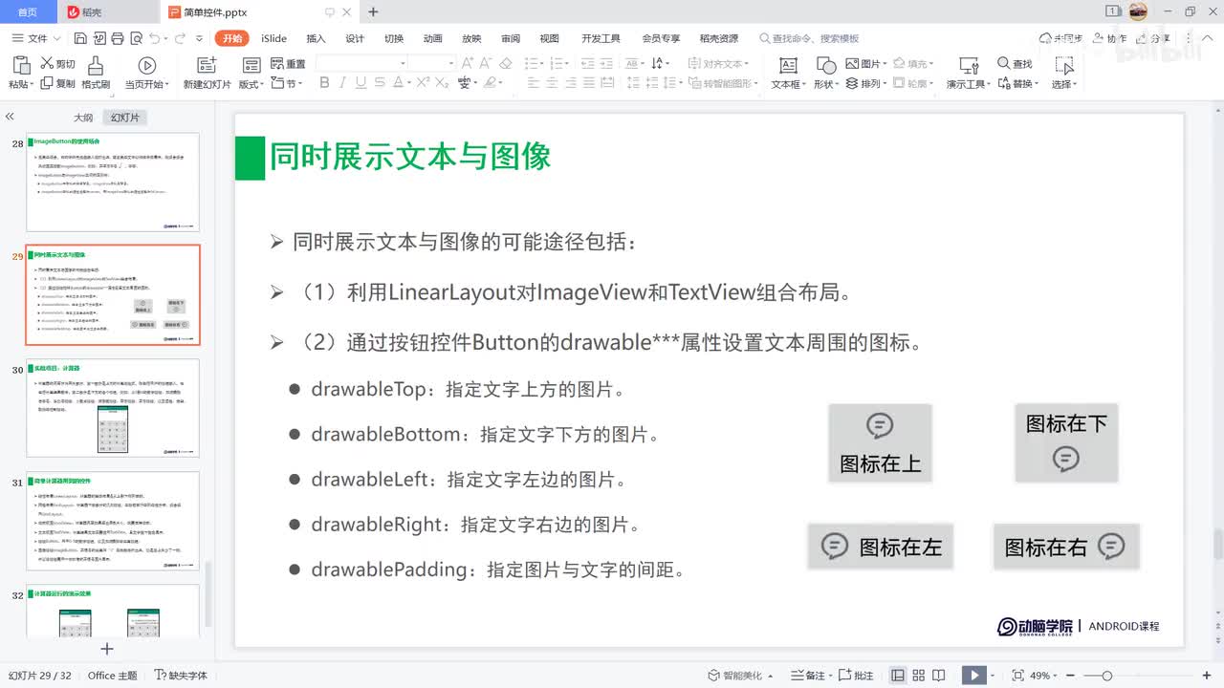This screenshot has width=1224, height=688.
Task: Click the 未同步 sync status button
Action: (1060, 38)
